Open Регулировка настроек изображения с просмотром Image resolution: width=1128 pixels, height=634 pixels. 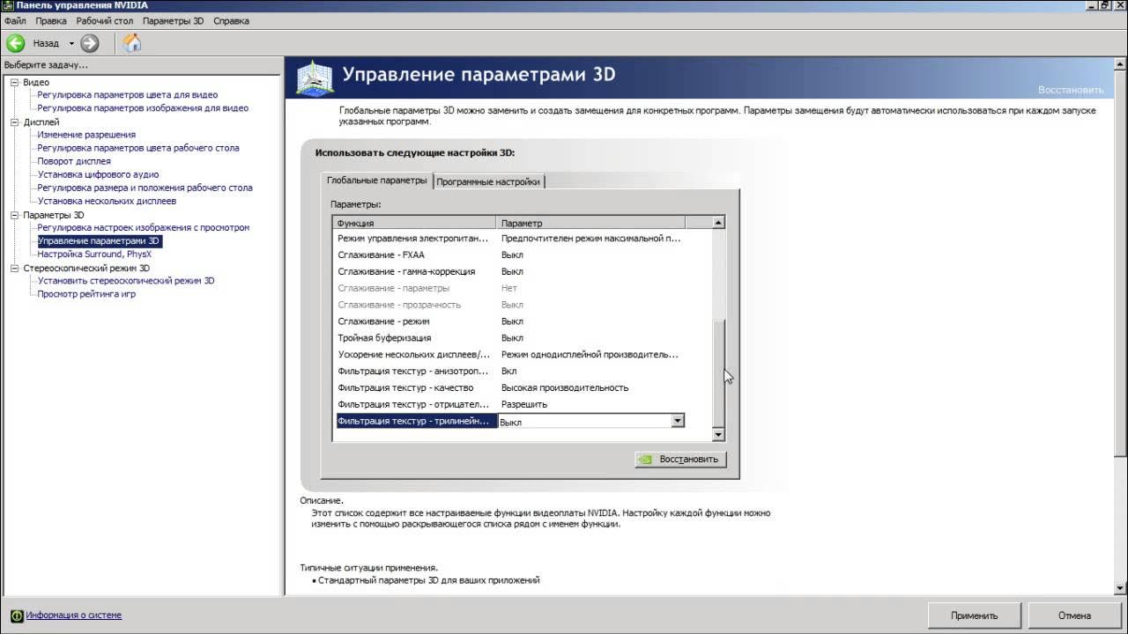143,227
